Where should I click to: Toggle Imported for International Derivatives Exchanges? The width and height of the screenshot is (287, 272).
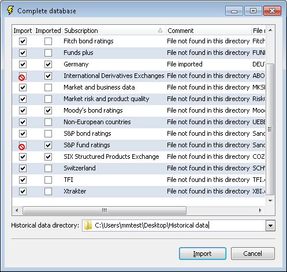coord(48,76)
